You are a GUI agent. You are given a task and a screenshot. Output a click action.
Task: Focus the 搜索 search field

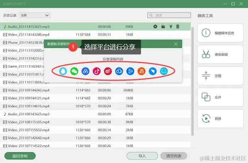click(x=169, y=15)
